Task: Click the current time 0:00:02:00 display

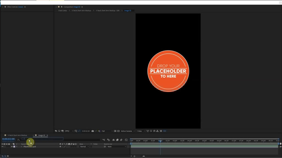Action: [x=9, y=139]
